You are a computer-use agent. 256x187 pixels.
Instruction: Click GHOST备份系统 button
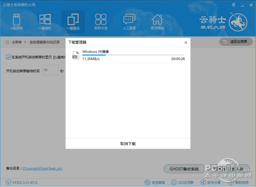coord(184,169)
